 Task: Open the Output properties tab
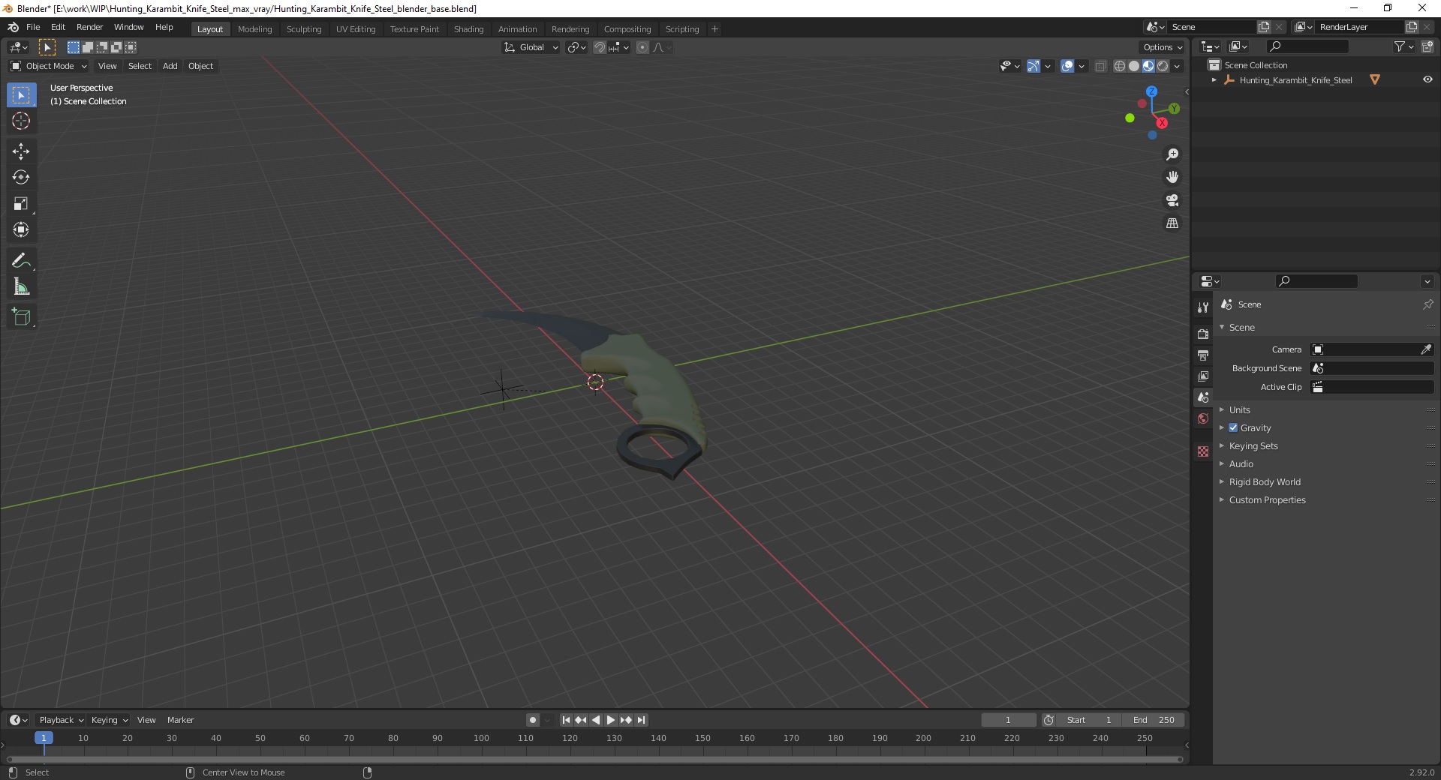coord(1203,355)
